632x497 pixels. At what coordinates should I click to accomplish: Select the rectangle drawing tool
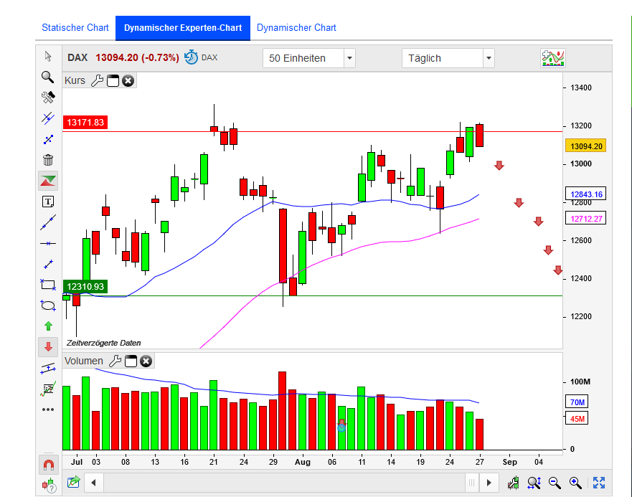coord(48,285)
